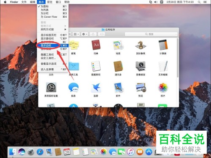
Task: Click the Finder window vertical scrollbar
Action: (178, 58)
